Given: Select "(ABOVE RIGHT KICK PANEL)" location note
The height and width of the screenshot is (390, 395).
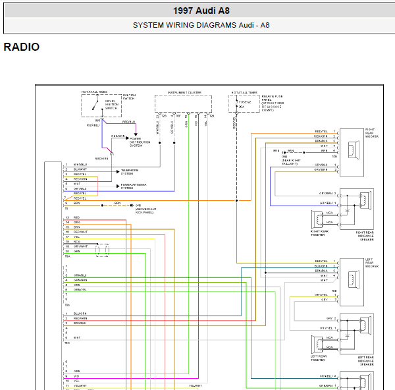Looking at the screenshot, I should (146, 211).
